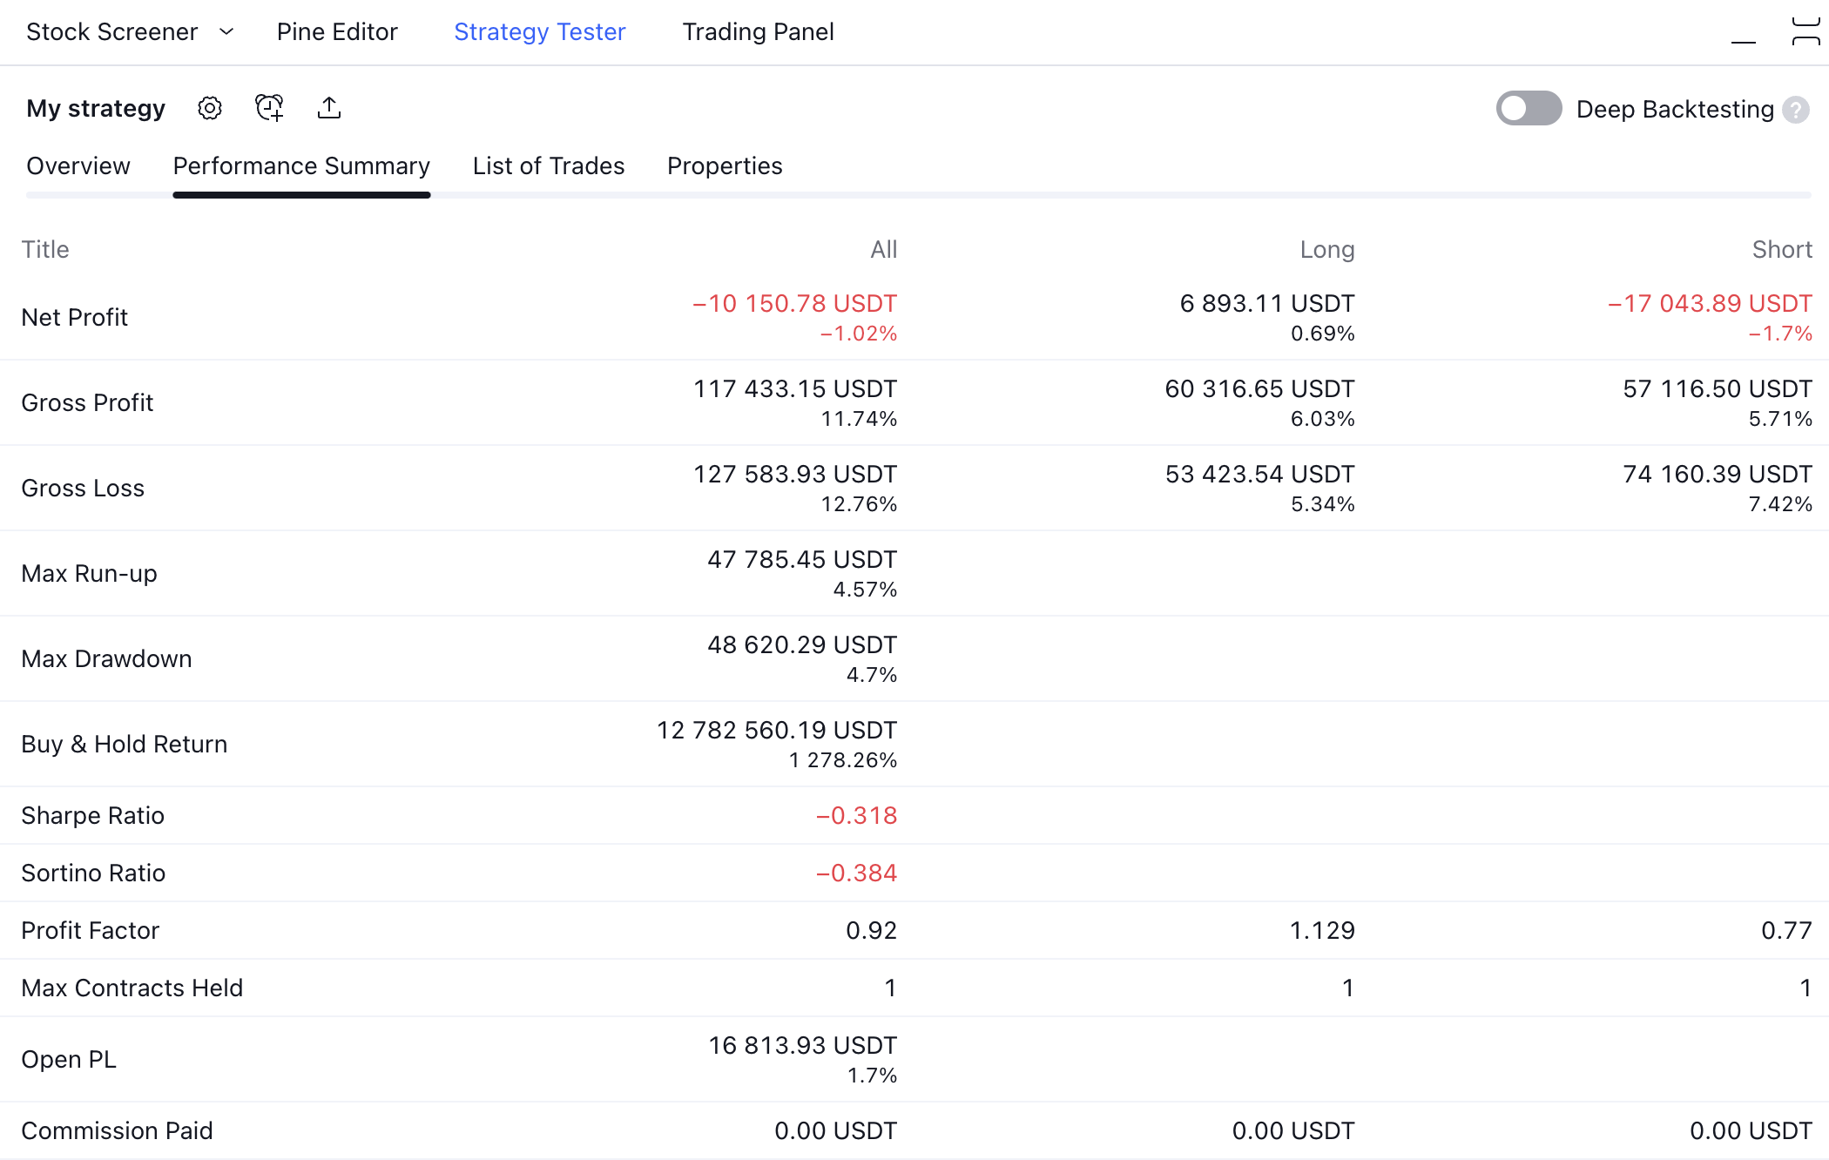Click the Short column header
The height and width of the screenshot is (1160, 1829).
pyautogui.click(x=1782, y=250)
